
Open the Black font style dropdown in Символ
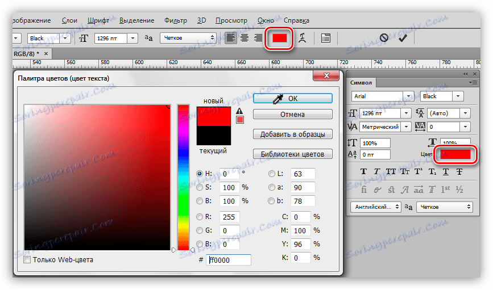point(458,96)
